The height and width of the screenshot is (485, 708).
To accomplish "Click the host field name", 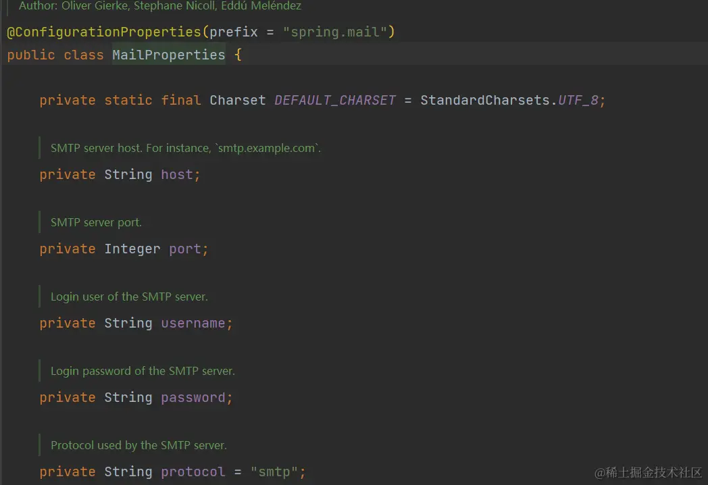I will pos(177,175).
